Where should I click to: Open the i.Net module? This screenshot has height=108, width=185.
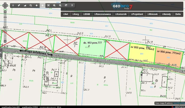[66, 14]
